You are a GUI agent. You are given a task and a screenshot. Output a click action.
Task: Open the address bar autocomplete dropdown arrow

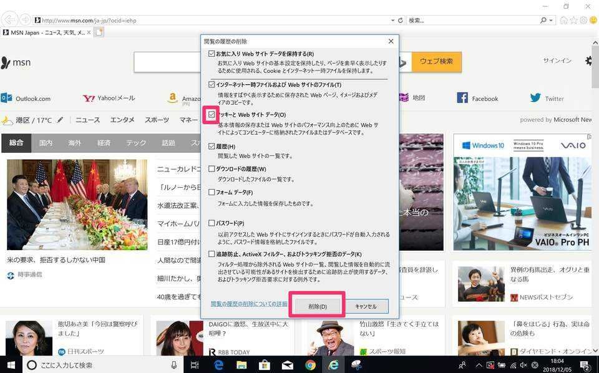click(x=392, y=20)
